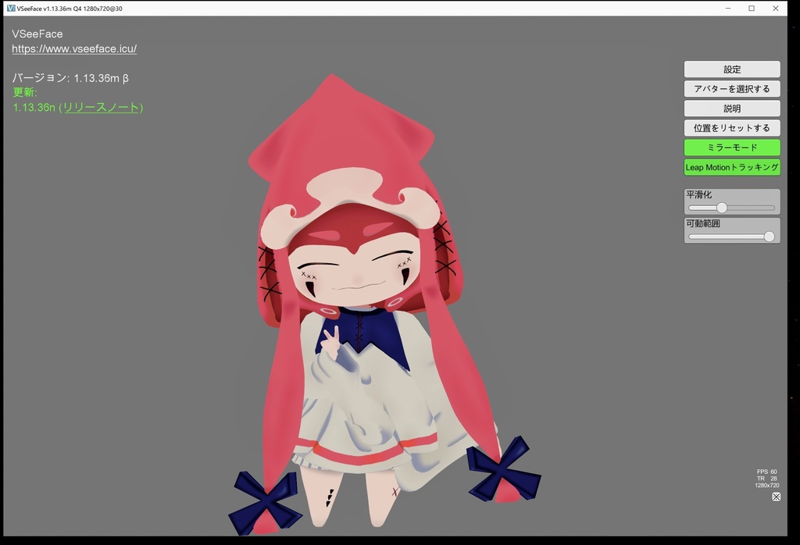Click the 1280x720 resolution display
800x545 pixels.
coord(767,486)
